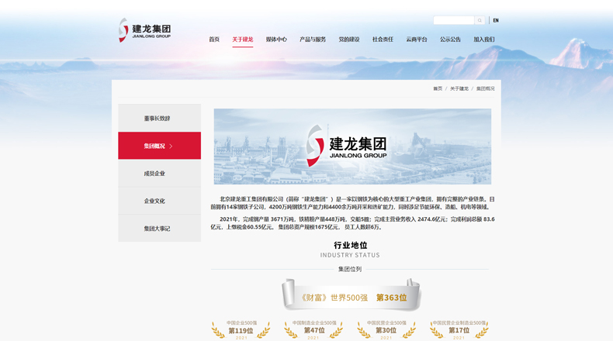Screen dimensions: 613x341
Task: Click the 第30位 laurel badge
Action: [x=386, y=330]
